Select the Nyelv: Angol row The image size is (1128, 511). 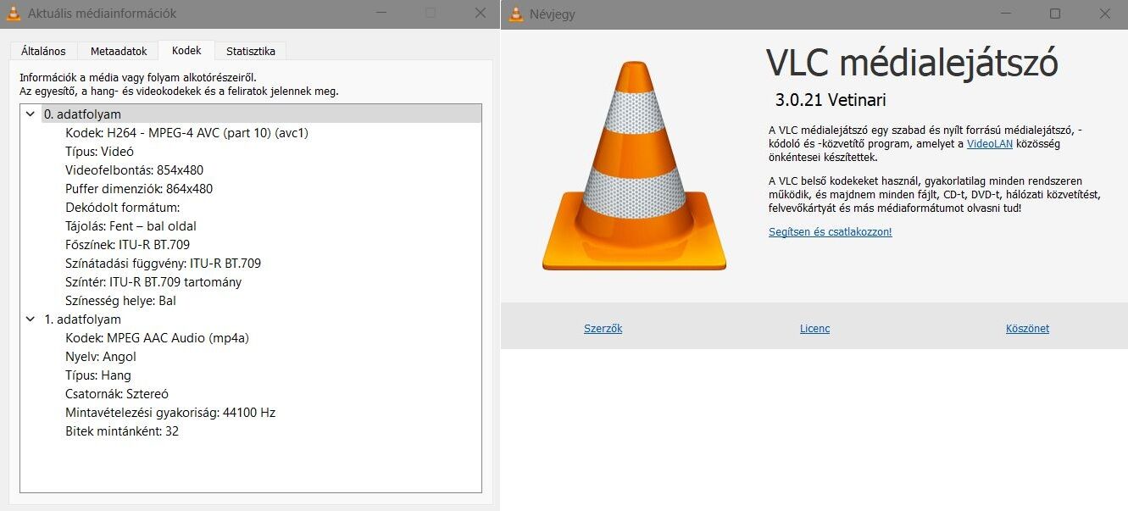(251, 356)
